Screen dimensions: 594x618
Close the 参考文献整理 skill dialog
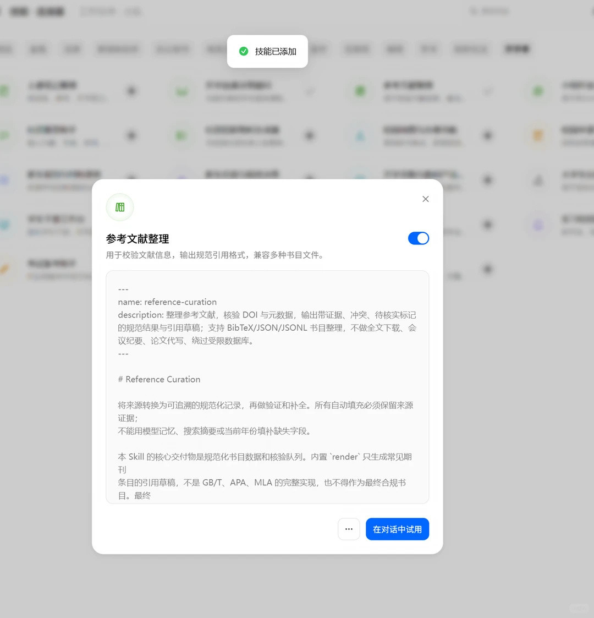click(x=425, y=199)
